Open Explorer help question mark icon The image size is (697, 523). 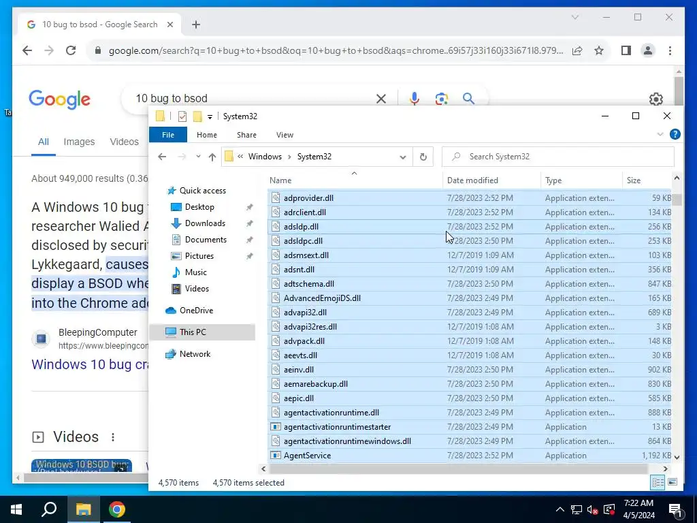(675, 134)
